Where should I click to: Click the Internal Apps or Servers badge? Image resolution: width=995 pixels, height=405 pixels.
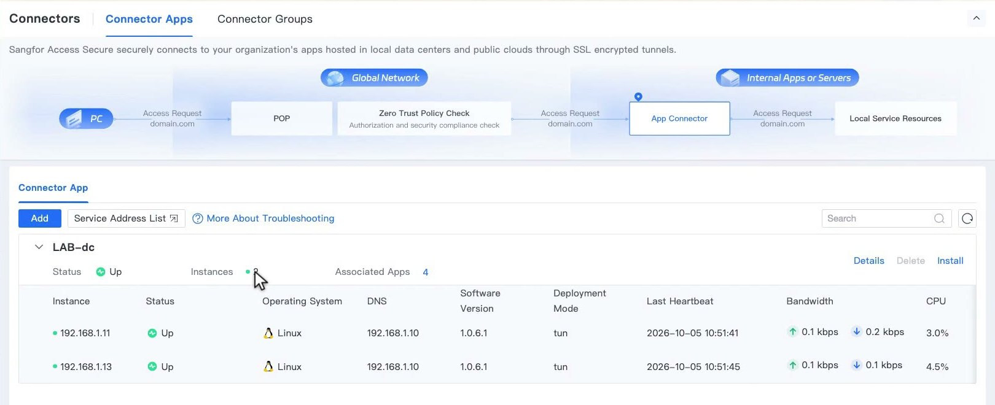(787, 78)
